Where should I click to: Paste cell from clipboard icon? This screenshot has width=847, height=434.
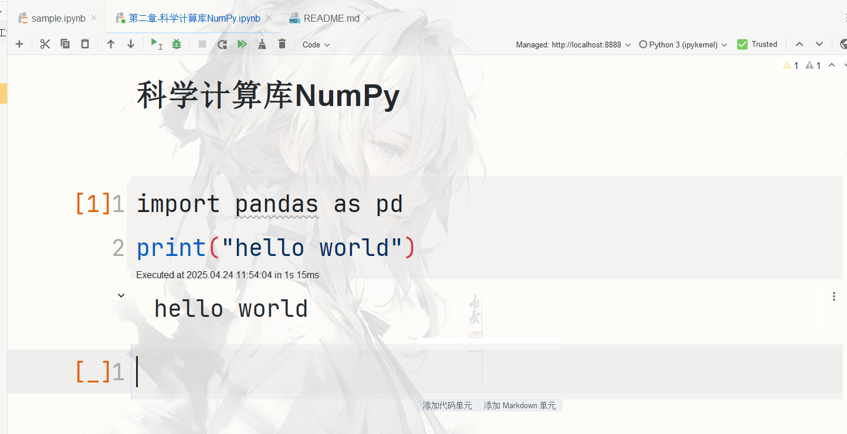pos(85,44)
